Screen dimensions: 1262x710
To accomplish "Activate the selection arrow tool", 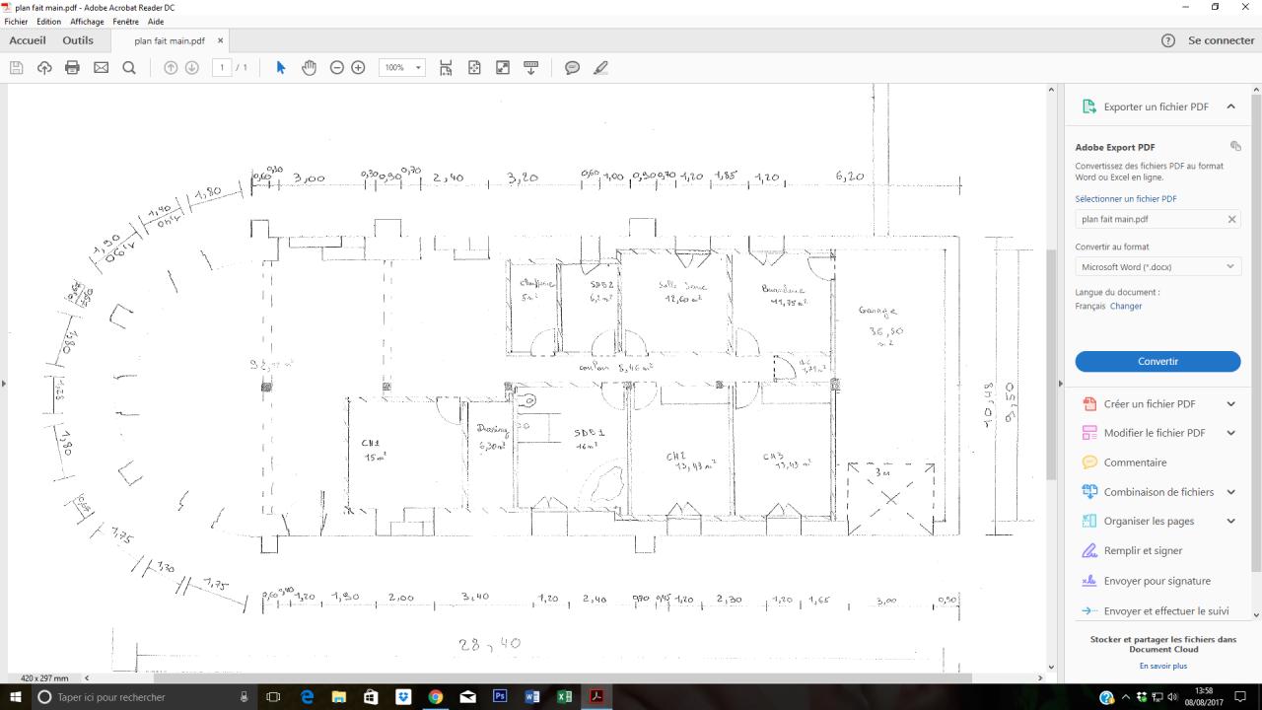I will coord(281,67).
